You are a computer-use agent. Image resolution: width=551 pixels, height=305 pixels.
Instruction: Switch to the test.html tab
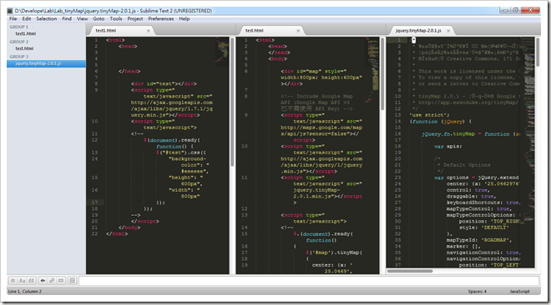[270, 31]
